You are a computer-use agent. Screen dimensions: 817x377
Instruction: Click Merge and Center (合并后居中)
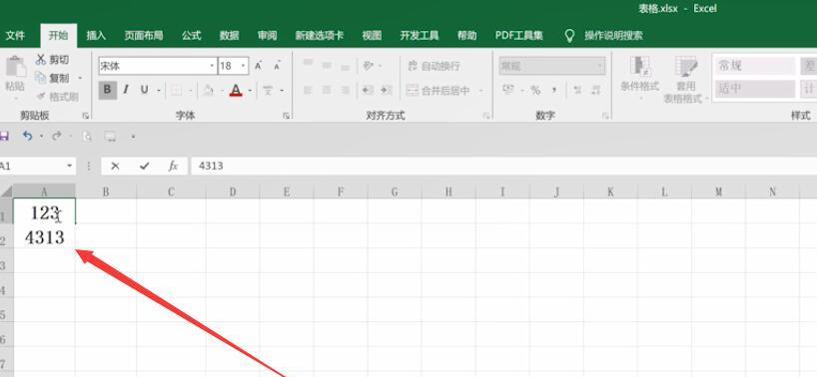pos(438,91)
